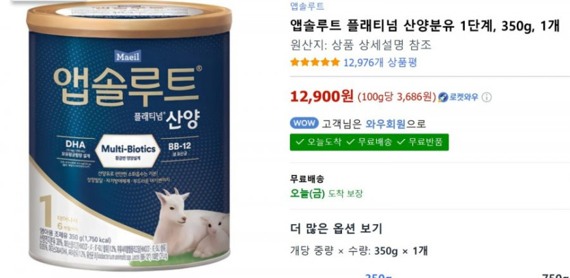Click the Rocket Wow info circle icon
This screenshot has height=278, width=570.
pos(487,97)
